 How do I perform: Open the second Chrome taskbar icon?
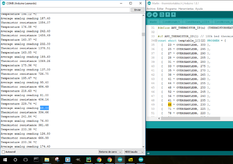[110, 160]
